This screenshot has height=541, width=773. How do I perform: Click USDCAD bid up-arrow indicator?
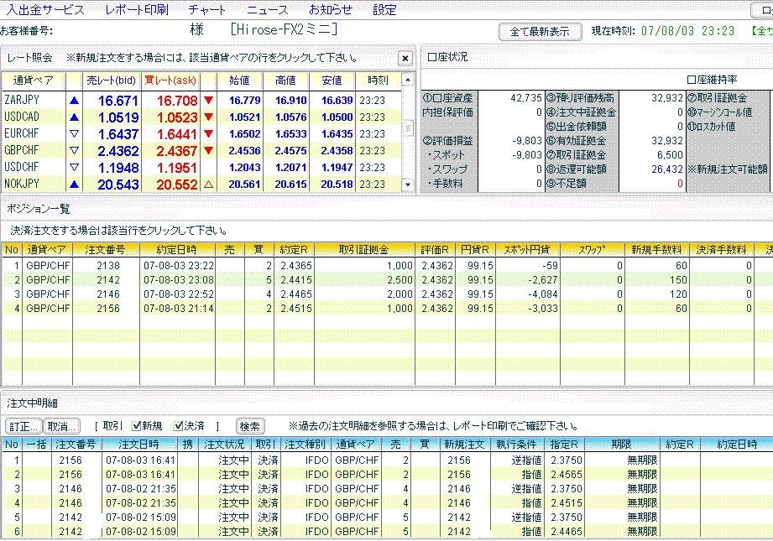click(x=75, y=117)
